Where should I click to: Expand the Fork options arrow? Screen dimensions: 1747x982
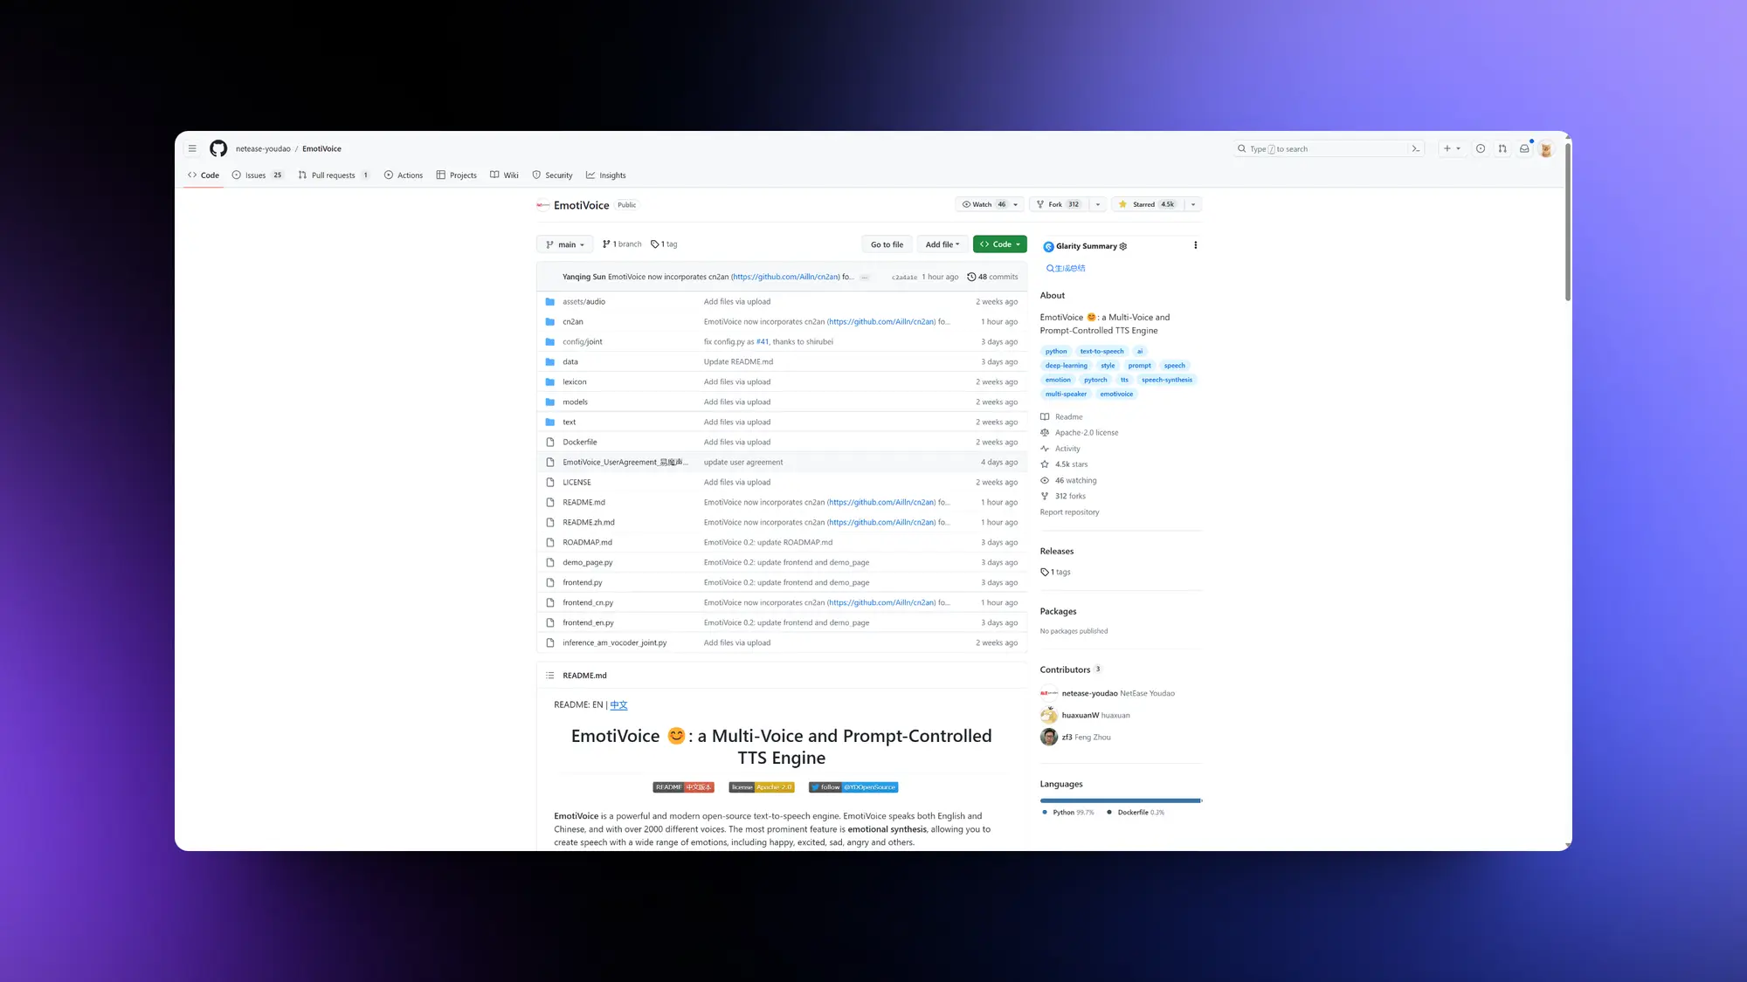pyautogui.click(x=1098, y=204)
